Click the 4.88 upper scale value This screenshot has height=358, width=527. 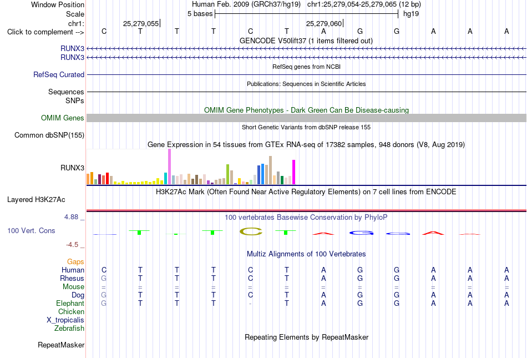[71, 217]
